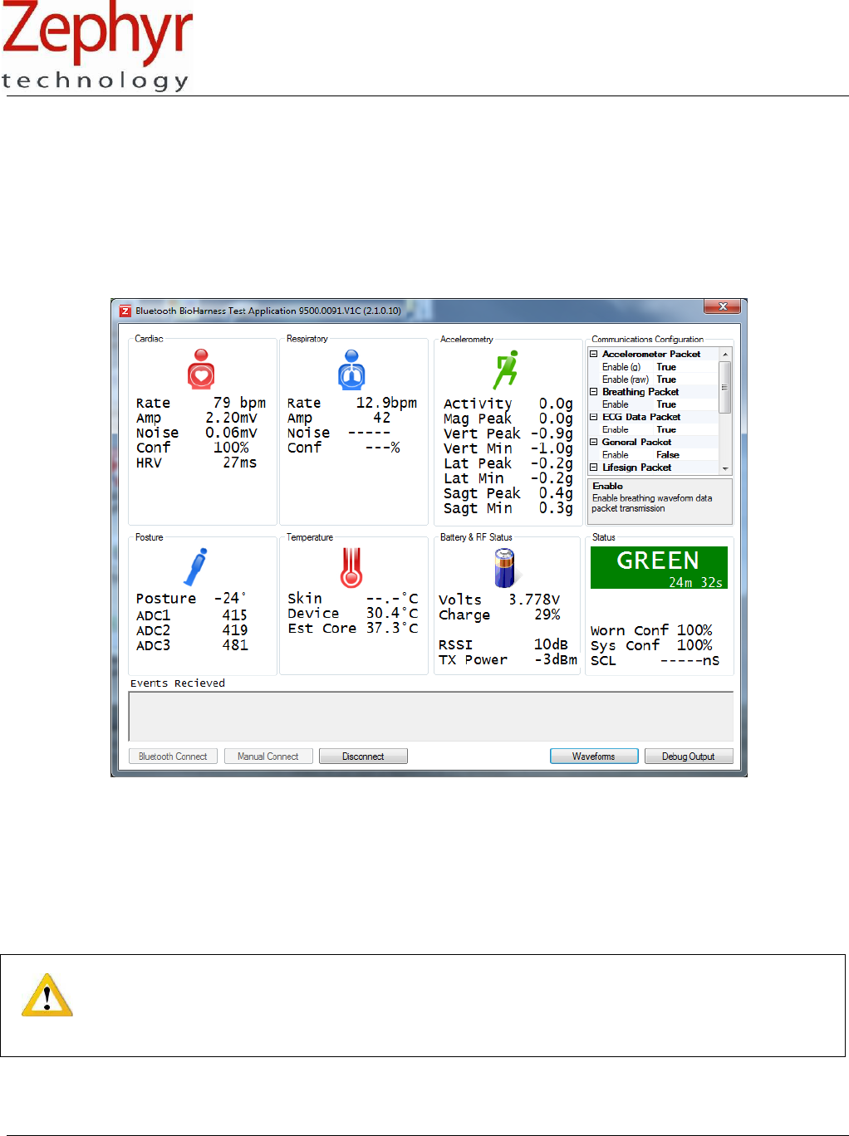Click the Sagt Peak 0.4g reading
The image size is (849, 1136).
coord(508,493)
